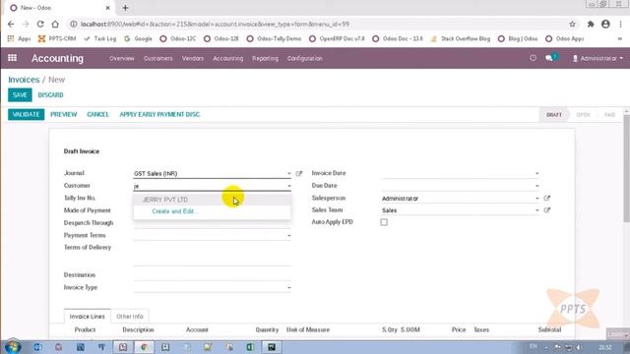This screenshot has width=630, height=354.
Task: Expand the Sales Team dropdown
Action: [x=536, y=210]
